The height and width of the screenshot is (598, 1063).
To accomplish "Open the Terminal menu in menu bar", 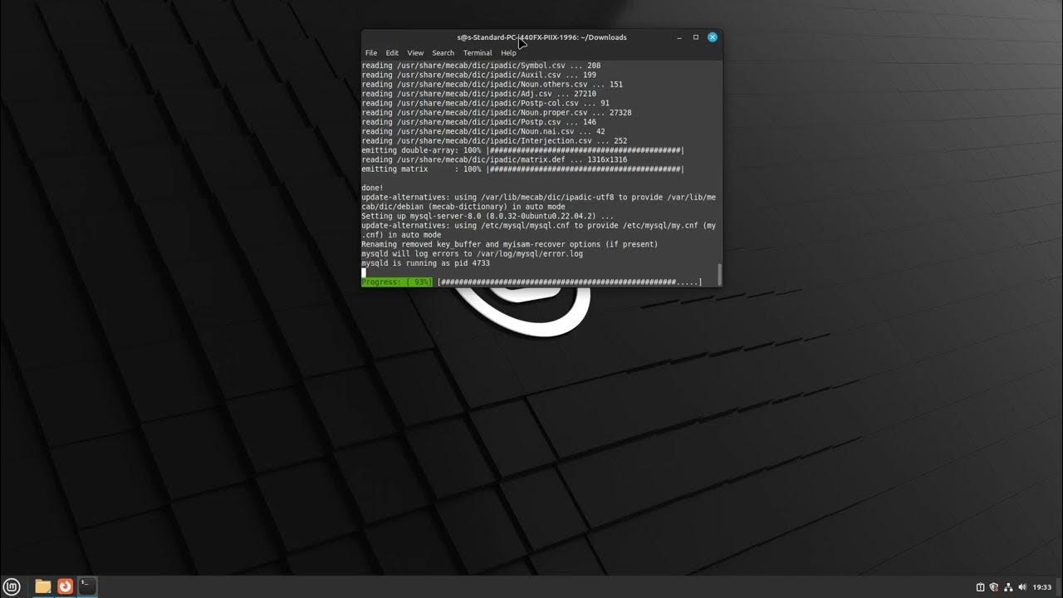I will click(x=478, y=53).
